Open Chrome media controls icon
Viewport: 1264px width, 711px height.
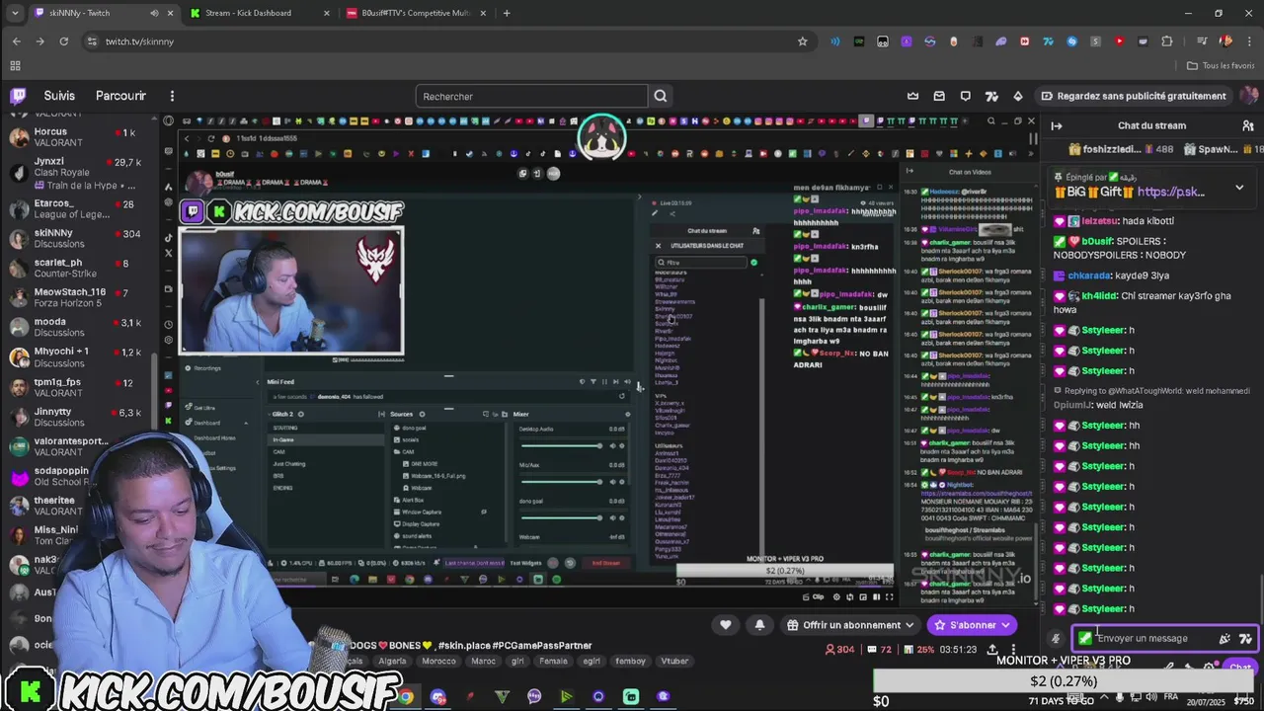tap(1202, 41)
